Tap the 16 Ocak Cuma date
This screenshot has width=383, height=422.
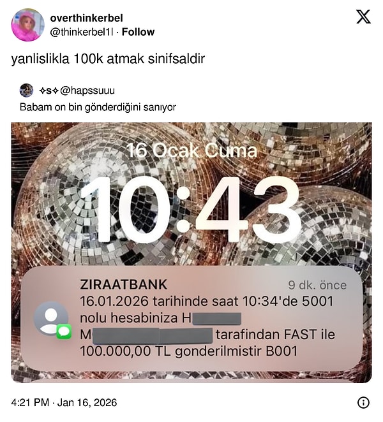(x=191, y=150)
